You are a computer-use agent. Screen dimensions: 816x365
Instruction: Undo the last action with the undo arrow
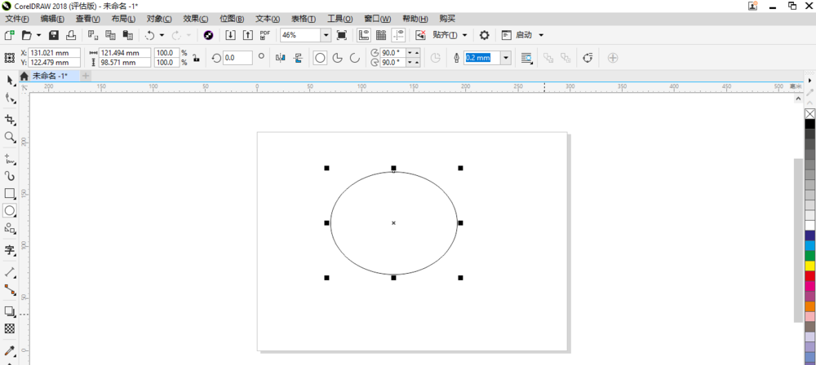[x=150, y=35]
